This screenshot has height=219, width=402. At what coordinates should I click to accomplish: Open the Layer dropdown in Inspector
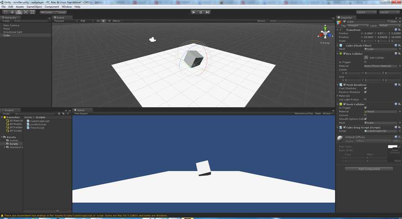coord(389,25)
